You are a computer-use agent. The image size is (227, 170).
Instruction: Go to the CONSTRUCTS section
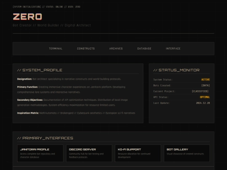tap(86, 49)
